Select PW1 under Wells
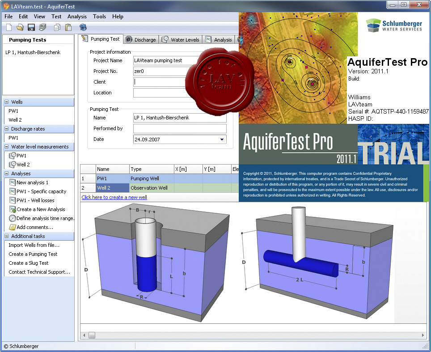 [x=13, y=111]
